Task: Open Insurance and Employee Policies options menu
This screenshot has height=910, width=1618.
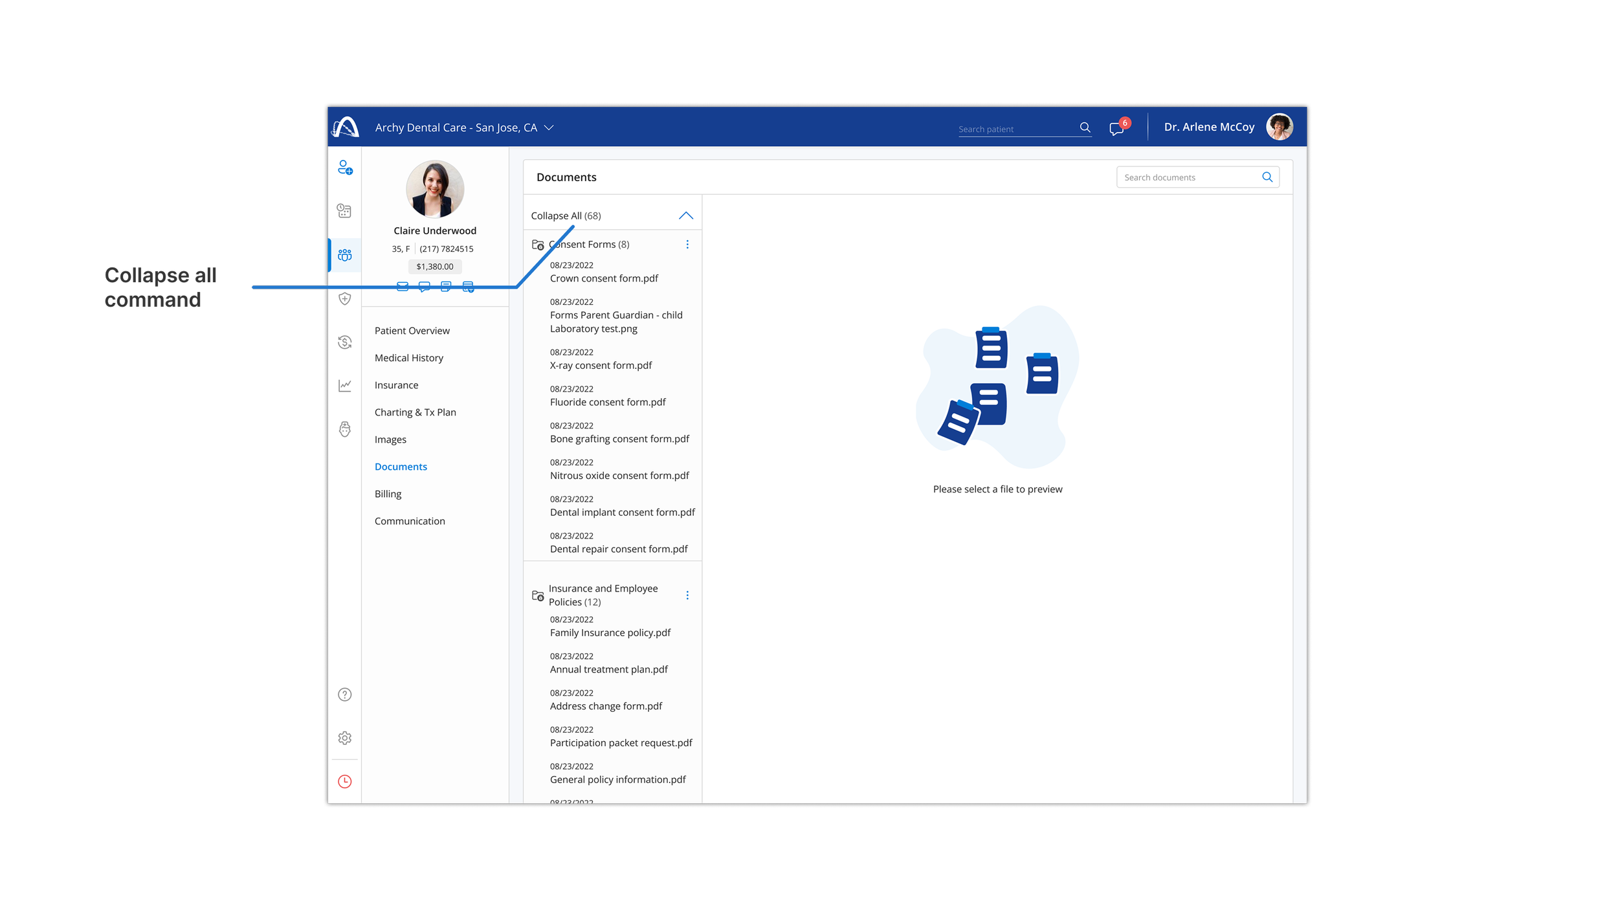Action: [687, 595]
